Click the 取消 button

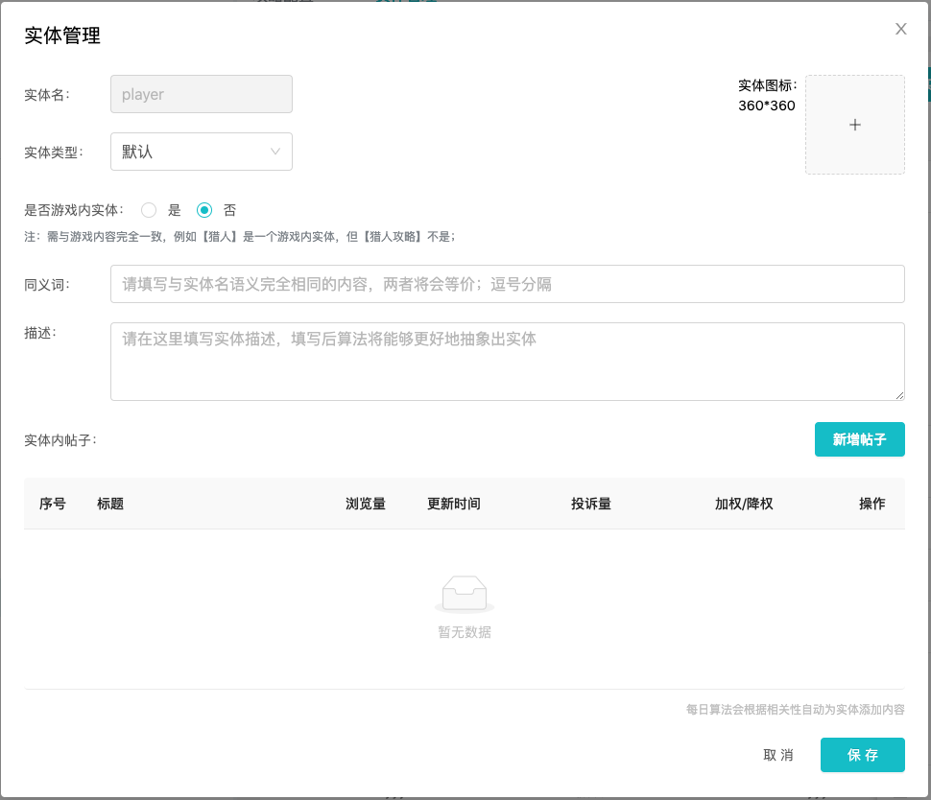[777, 755]
